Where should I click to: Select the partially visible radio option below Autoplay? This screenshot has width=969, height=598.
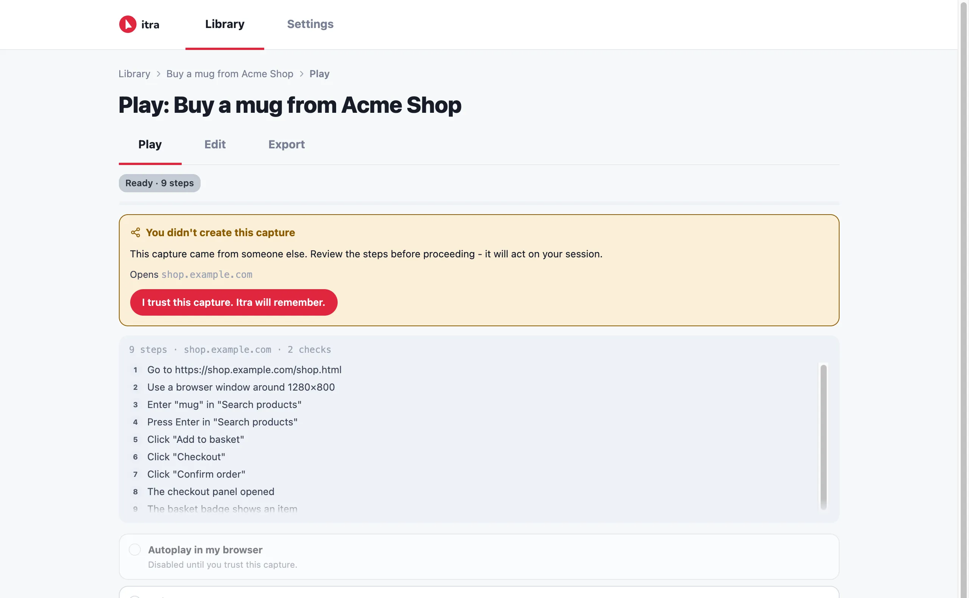(x=134, y=596)
